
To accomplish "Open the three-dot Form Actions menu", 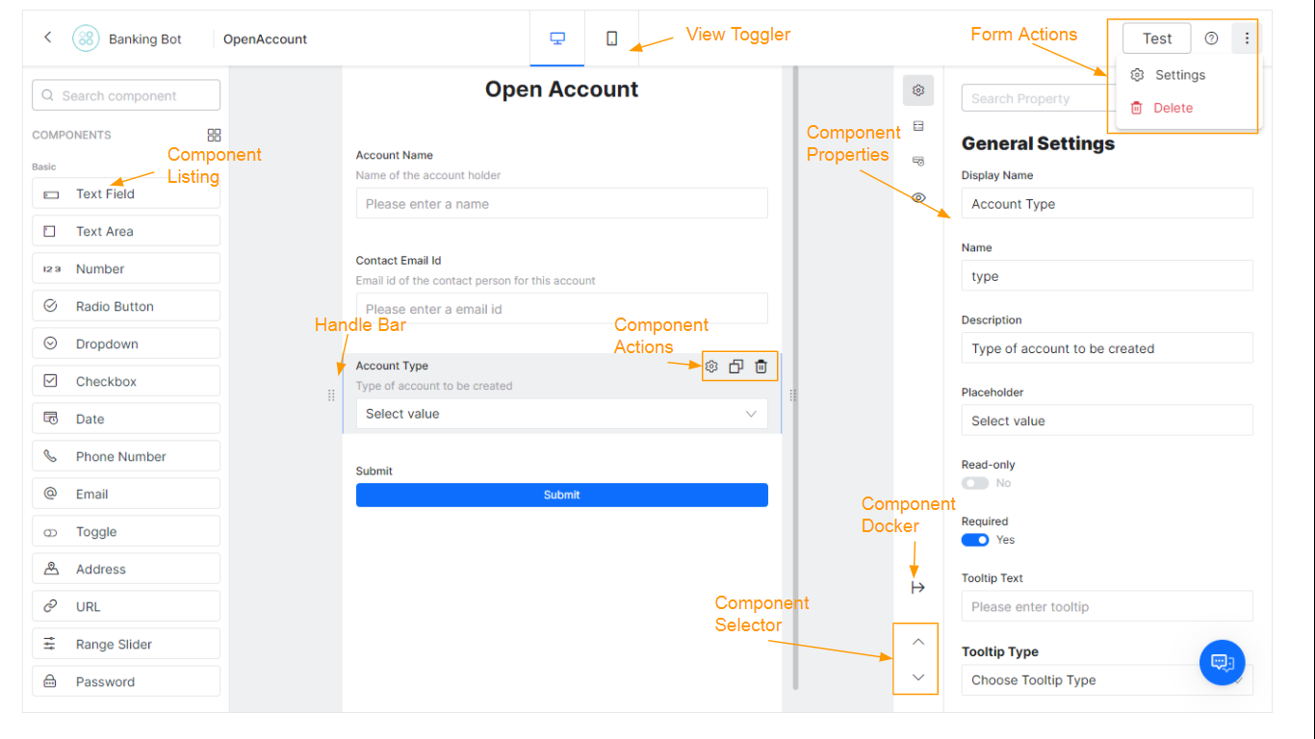I will [1247, 38].
